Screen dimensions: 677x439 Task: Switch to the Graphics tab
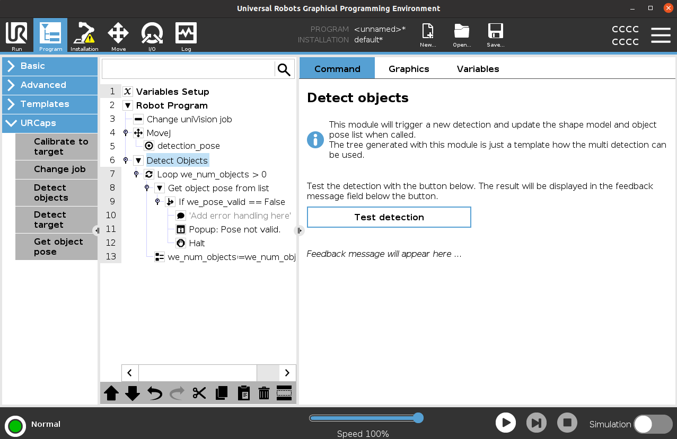tap(409, 69)
